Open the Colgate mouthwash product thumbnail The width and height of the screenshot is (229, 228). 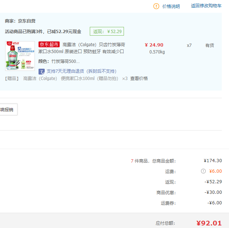click(x=20, y=56)
